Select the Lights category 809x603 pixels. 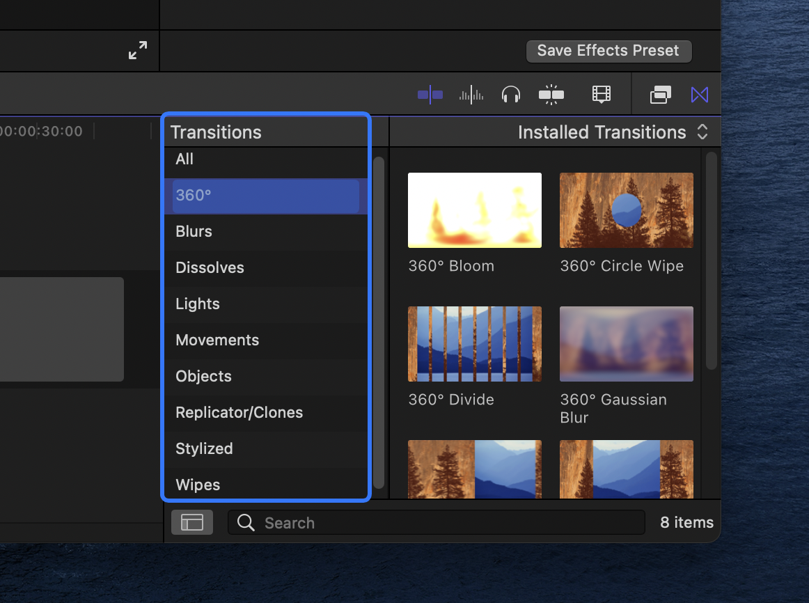[x=266, y=304]
